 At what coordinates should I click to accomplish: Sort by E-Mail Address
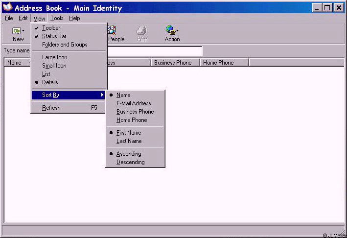tap(134, 103)
